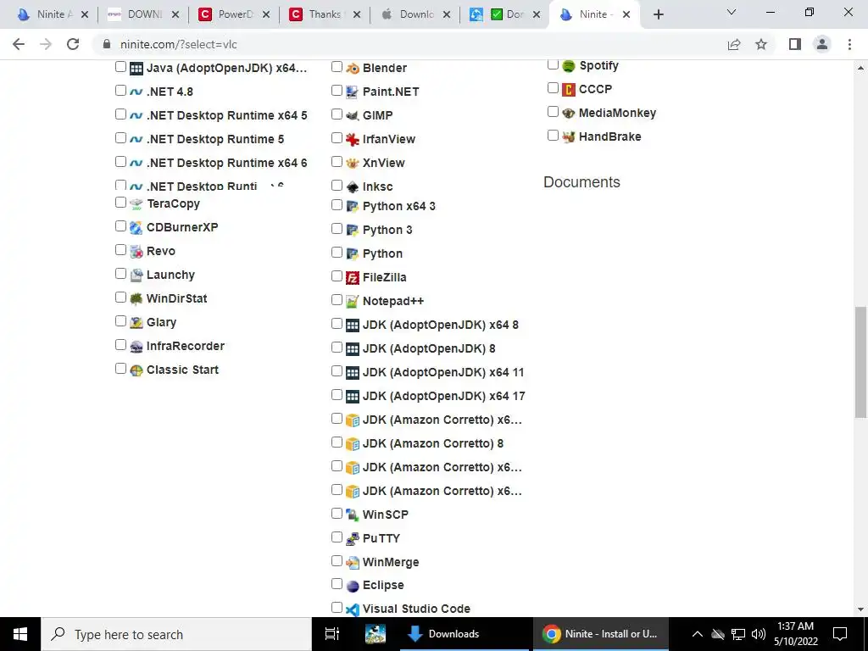Image resolution: width=868 pixels, height=651 pixels.
Task: Click the Blender app icon
Action: [352, 69]
